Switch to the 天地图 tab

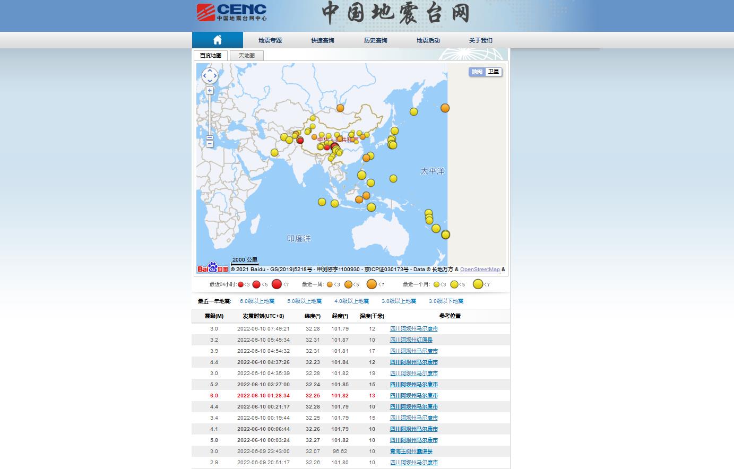246,55
